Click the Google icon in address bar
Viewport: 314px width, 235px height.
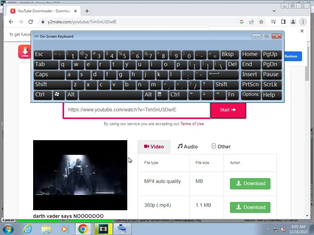pyautogui.click(x=242, y=22)
